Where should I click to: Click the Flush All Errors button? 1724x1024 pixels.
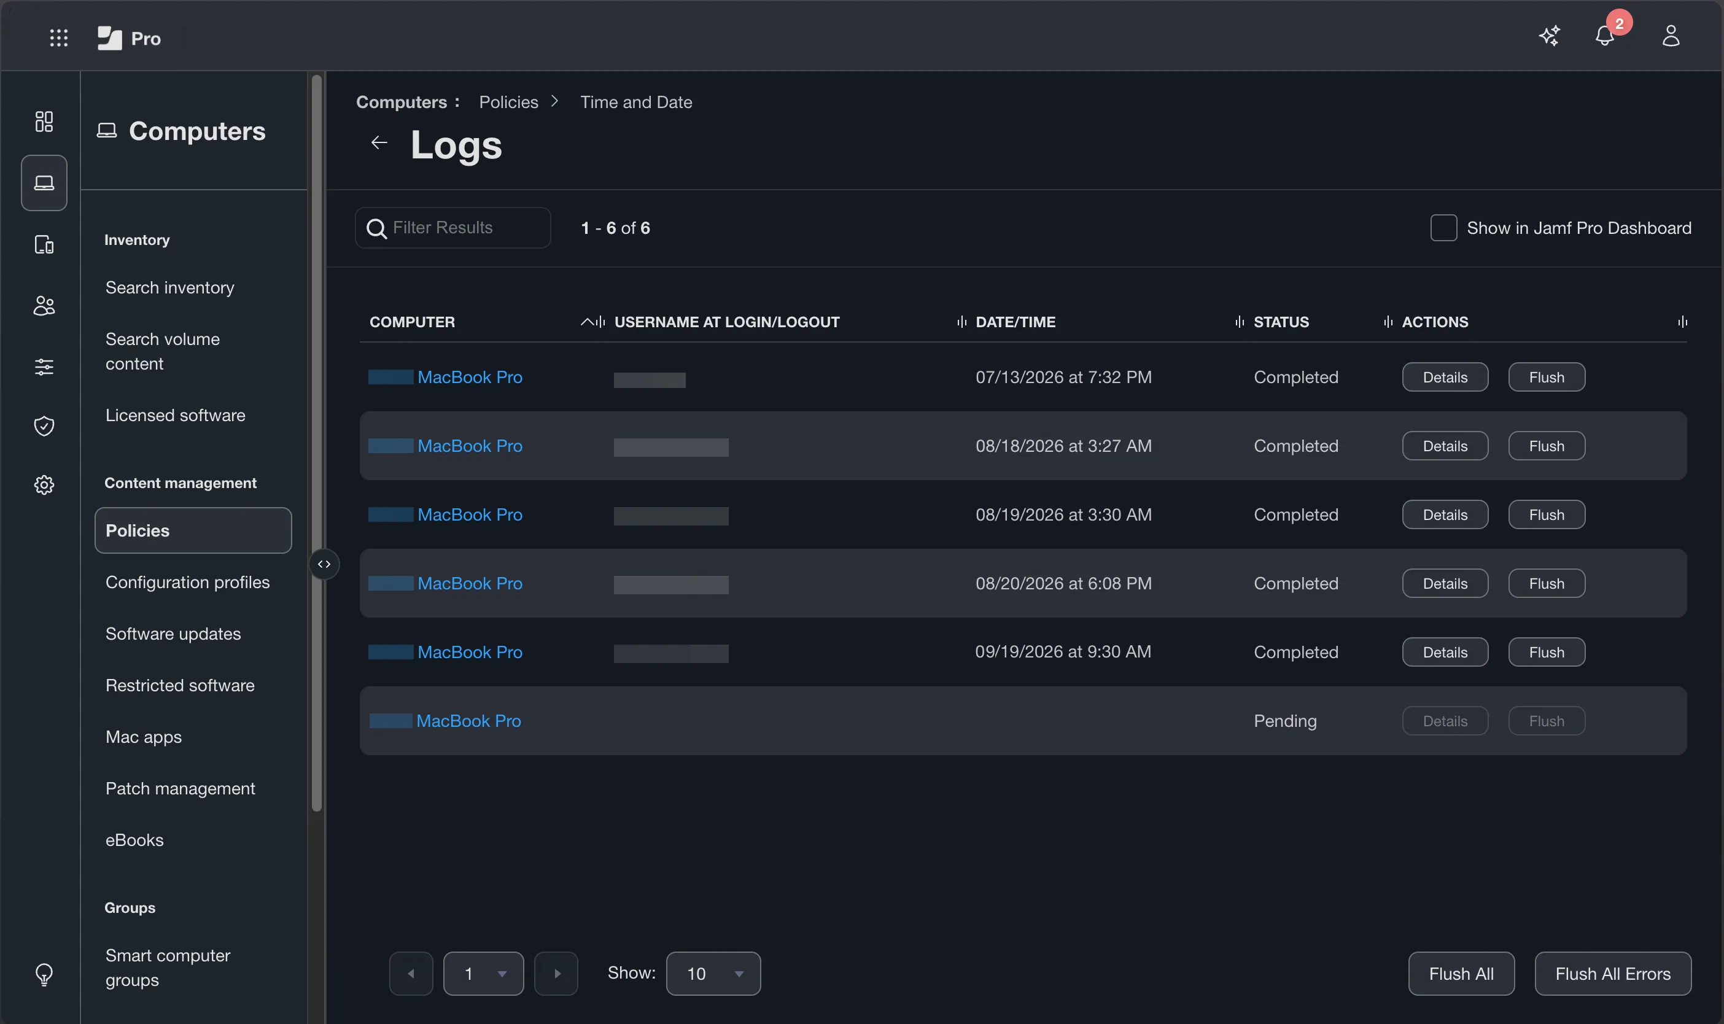[1613, 974]
